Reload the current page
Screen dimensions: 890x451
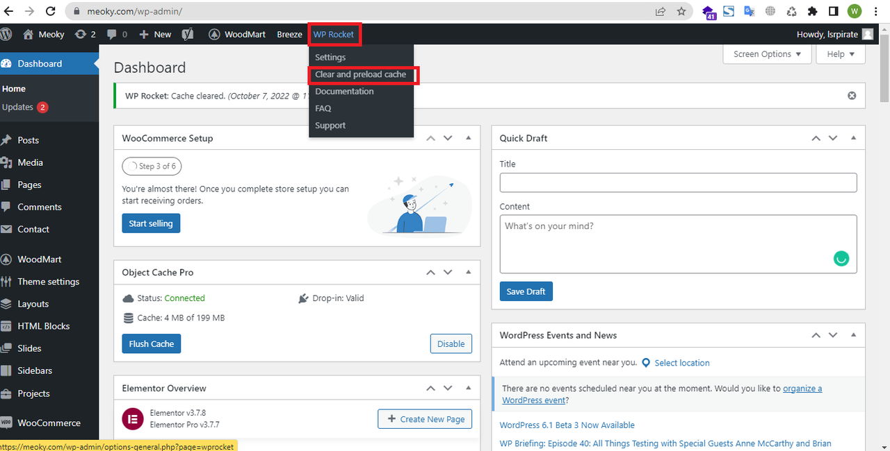(x=51, y=11)
